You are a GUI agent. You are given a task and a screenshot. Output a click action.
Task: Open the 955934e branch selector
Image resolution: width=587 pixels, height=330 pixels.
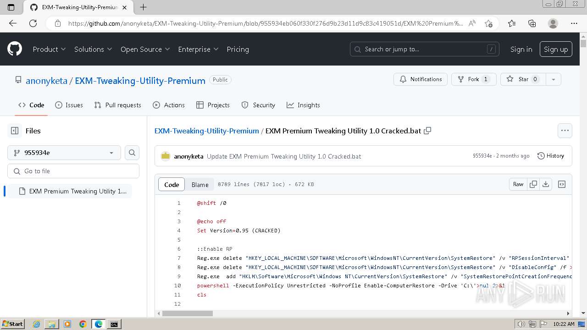[64, 153]
